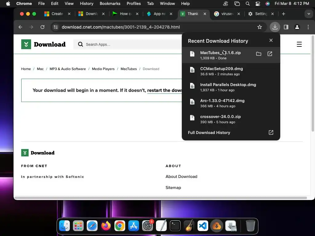
Task: Select Install Parallels Desktop.dmg entry
Action: click(231, 87)
